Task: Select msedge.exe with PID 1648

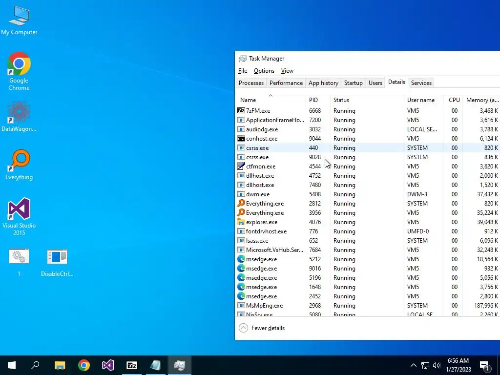Action: coord(368,287)
